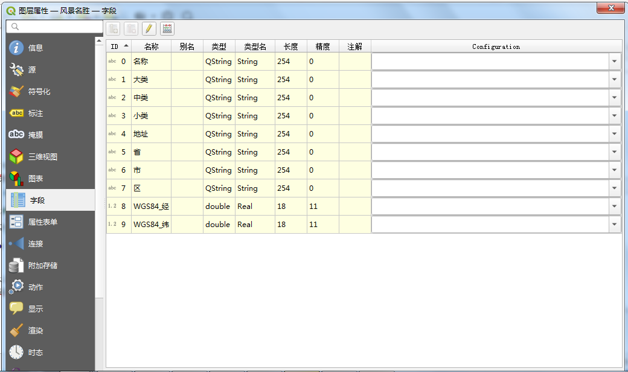This screenshot has width=628, height=372.
Task: Expand Configuration dropdown for the 名称 field
Action: pos(615,62)
